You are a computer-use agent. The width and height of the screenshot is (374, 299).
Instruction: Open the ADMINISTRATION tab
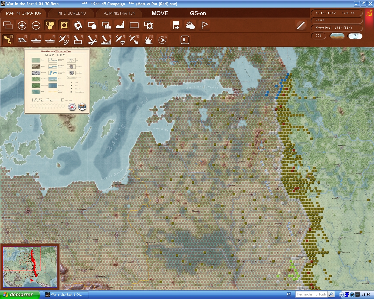click(120, 13)
